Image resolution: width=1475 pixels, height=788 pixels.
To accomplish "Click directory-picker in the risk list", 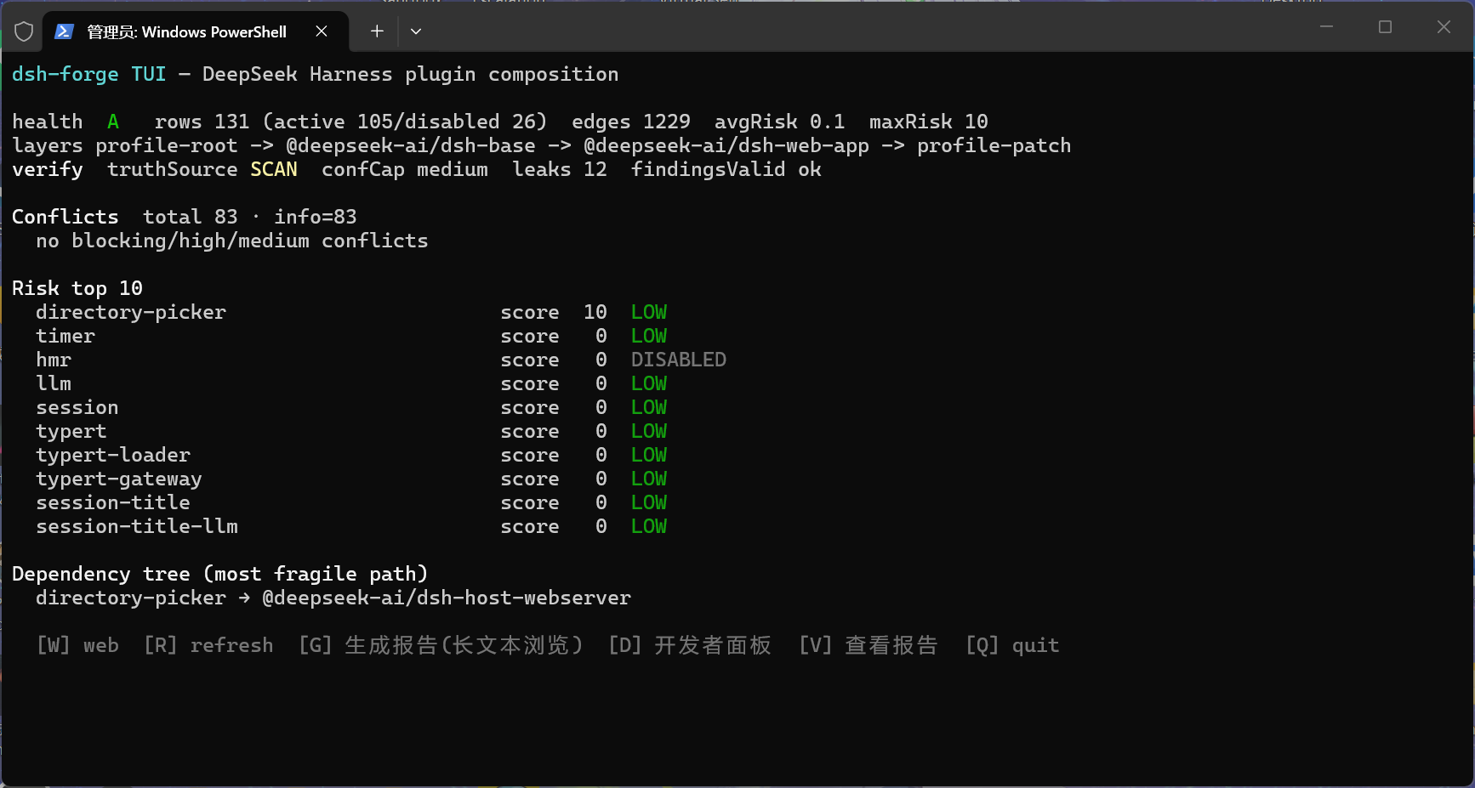I will point(131,312).
